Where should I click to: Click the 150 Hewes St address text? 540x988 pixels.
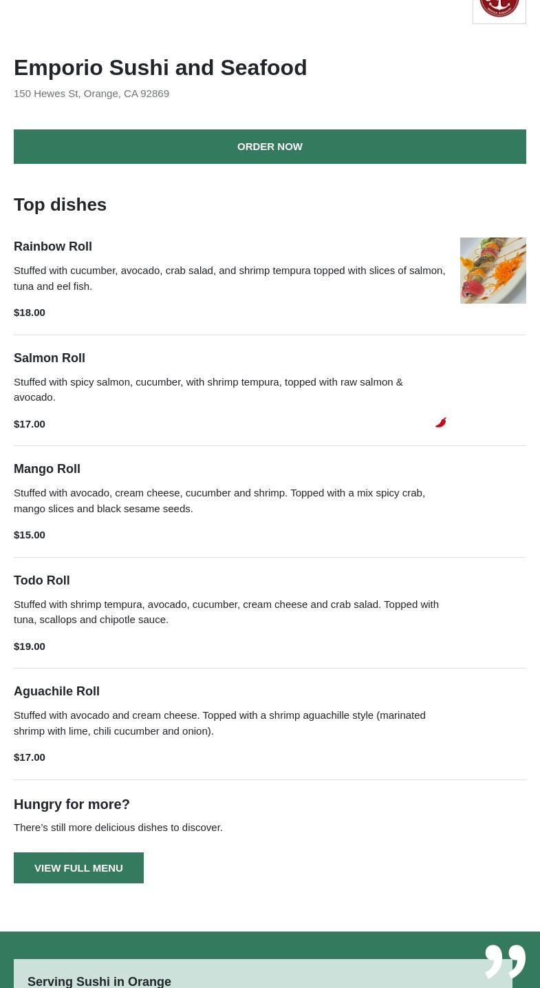[x=91, y=94]
